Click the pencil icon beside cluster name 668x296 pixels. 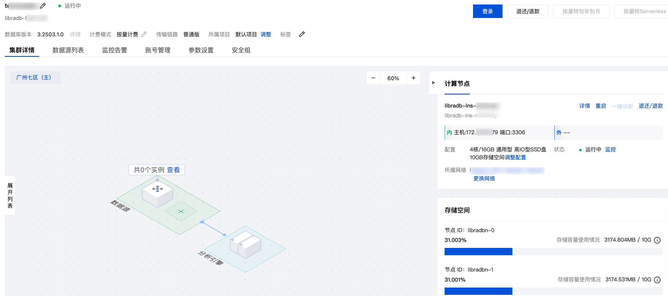[x=43, y=6]
